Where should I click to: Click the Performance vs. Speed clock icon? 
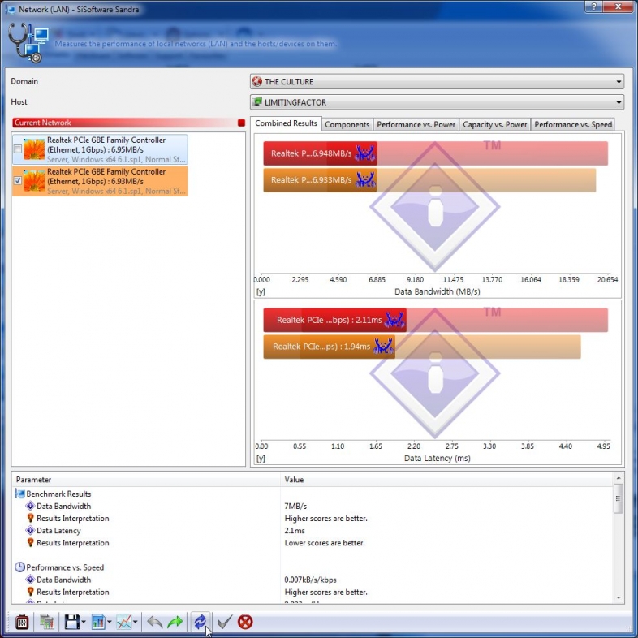pos(20,567)
